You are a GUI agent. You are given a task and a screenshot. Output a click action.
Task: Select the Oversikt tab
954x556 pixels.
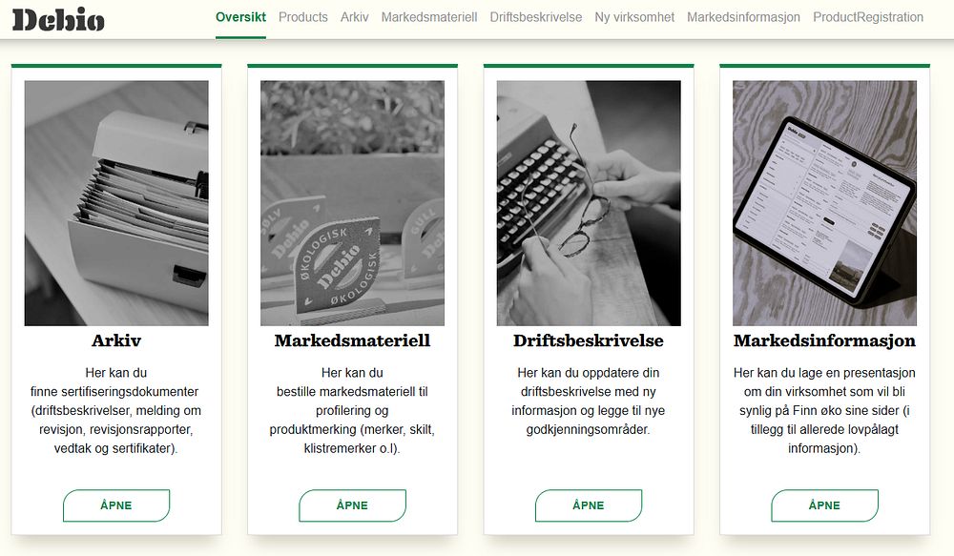pos(240,17)
